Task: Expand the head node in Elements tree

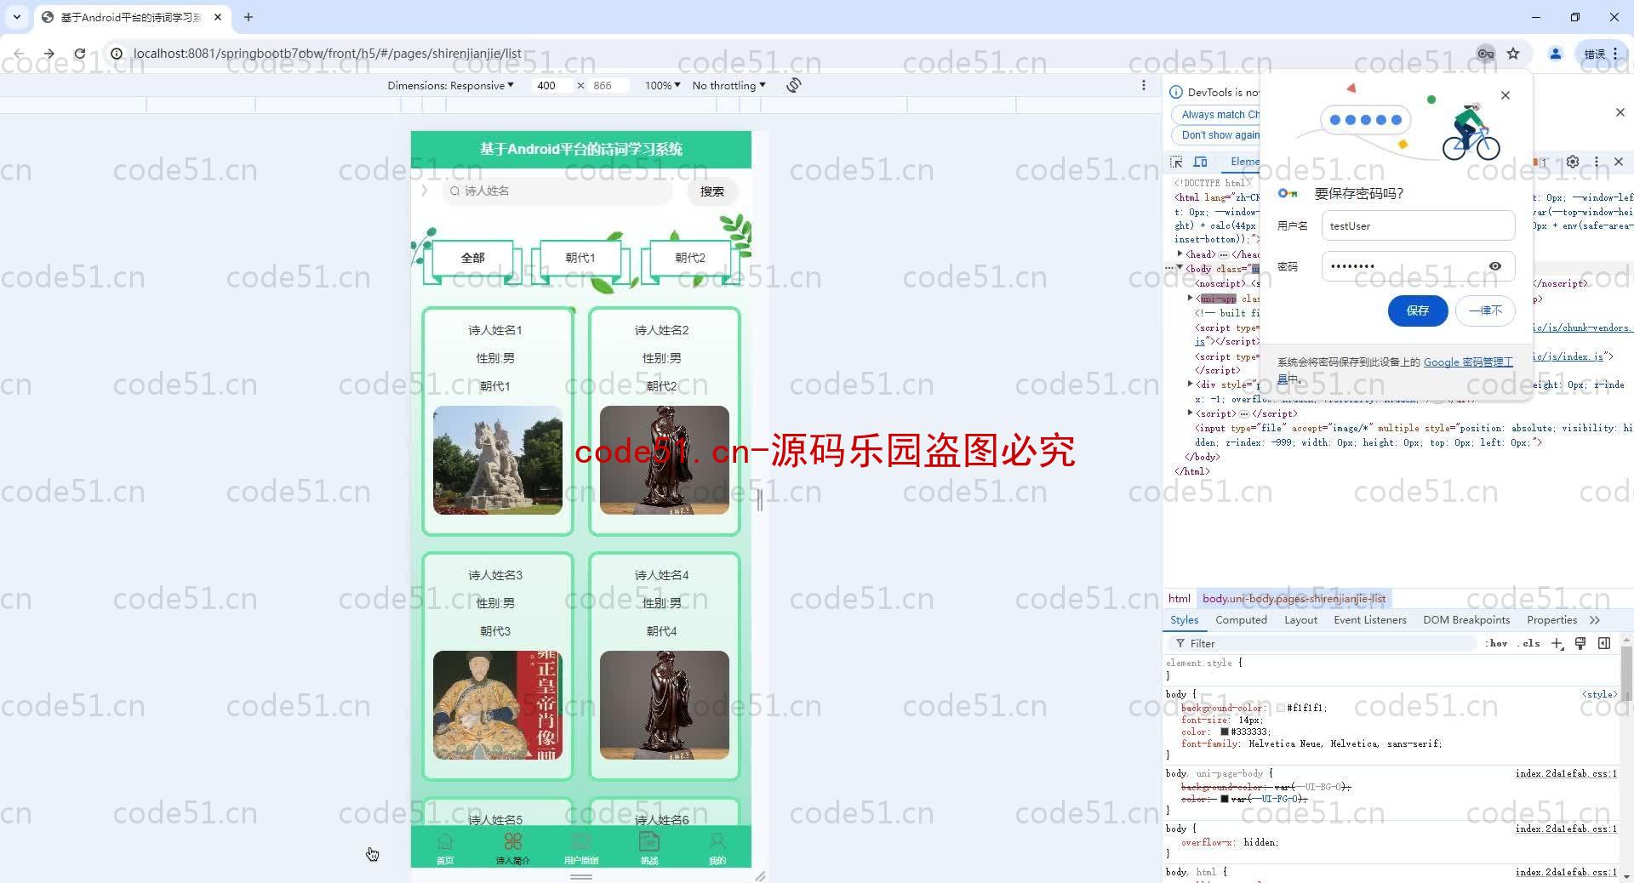Action: point(1180,254)
